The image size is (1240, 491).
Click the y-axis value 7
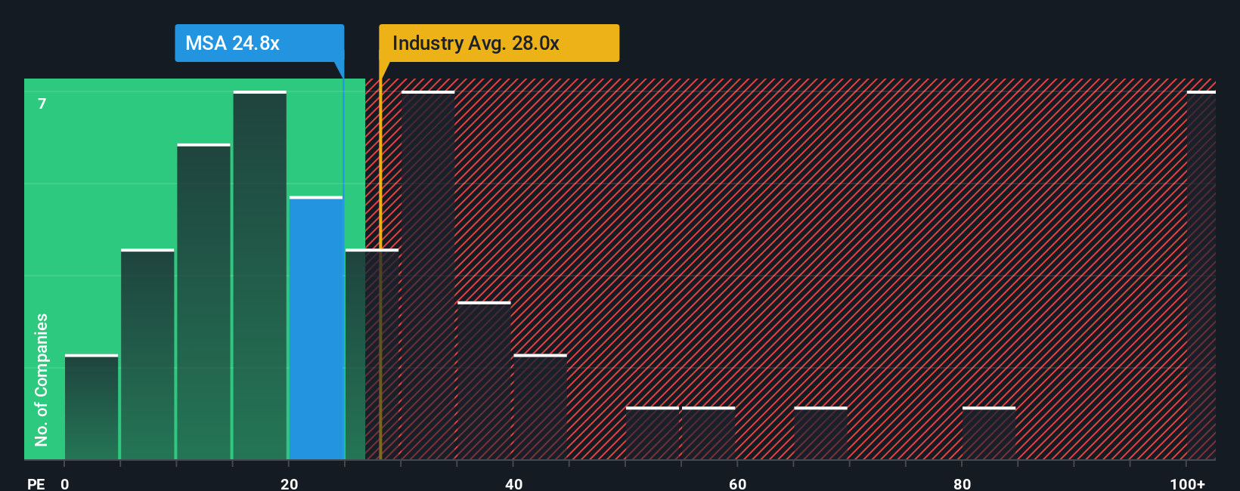pos(42,103)
